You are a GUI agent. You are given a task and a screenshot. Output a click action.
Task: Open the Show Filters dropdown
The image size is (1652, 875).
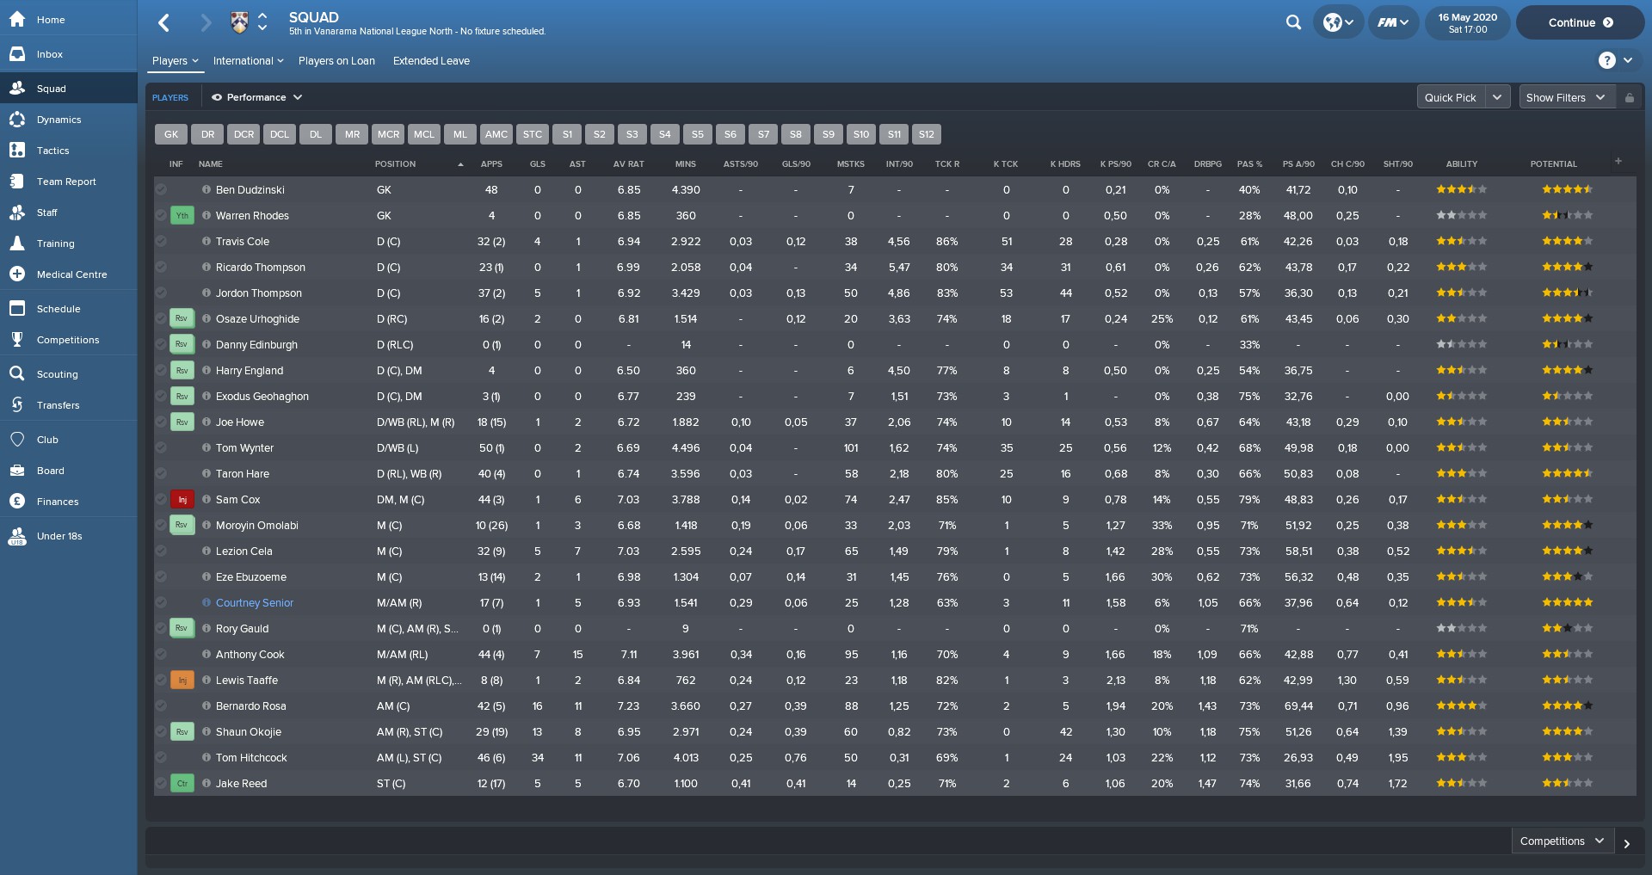pos(1565,97)
